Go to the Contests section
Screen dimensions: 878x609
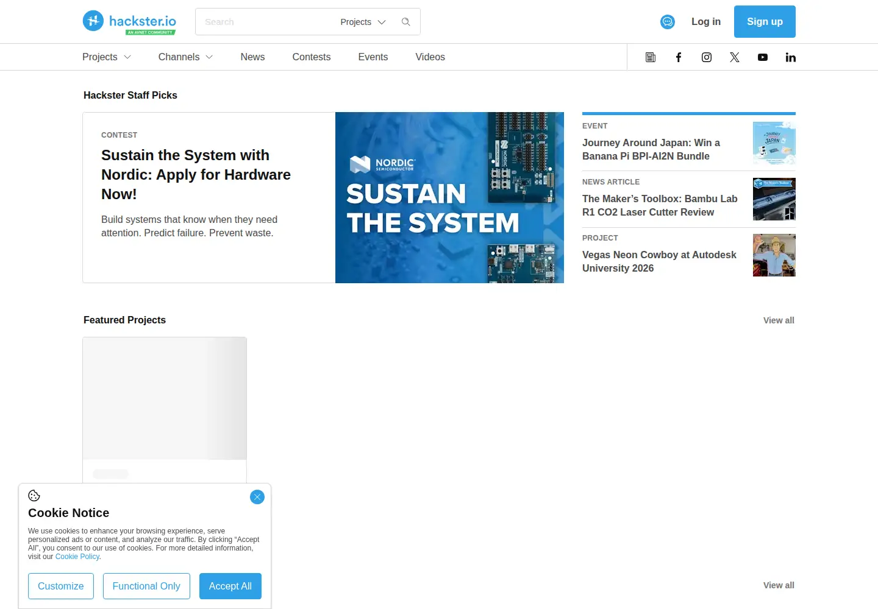312,57
